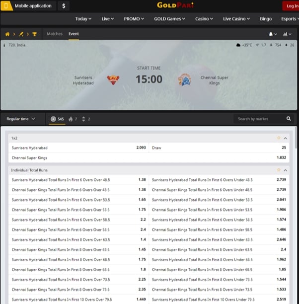Click the humidity drop 26 indicator

coord(290,45)
